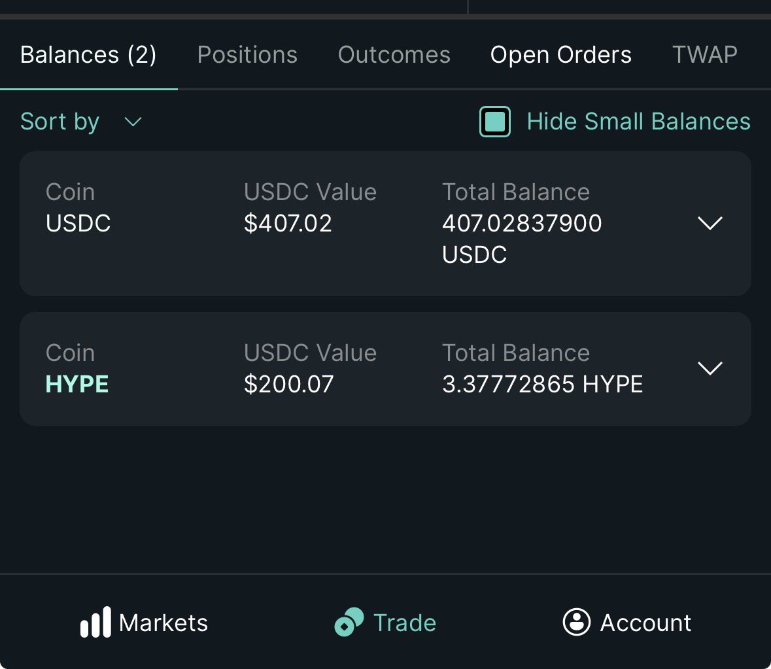Open the Open Orders tab
The width and height of the screenshot is (771, 669).
[x=560, y=54]
